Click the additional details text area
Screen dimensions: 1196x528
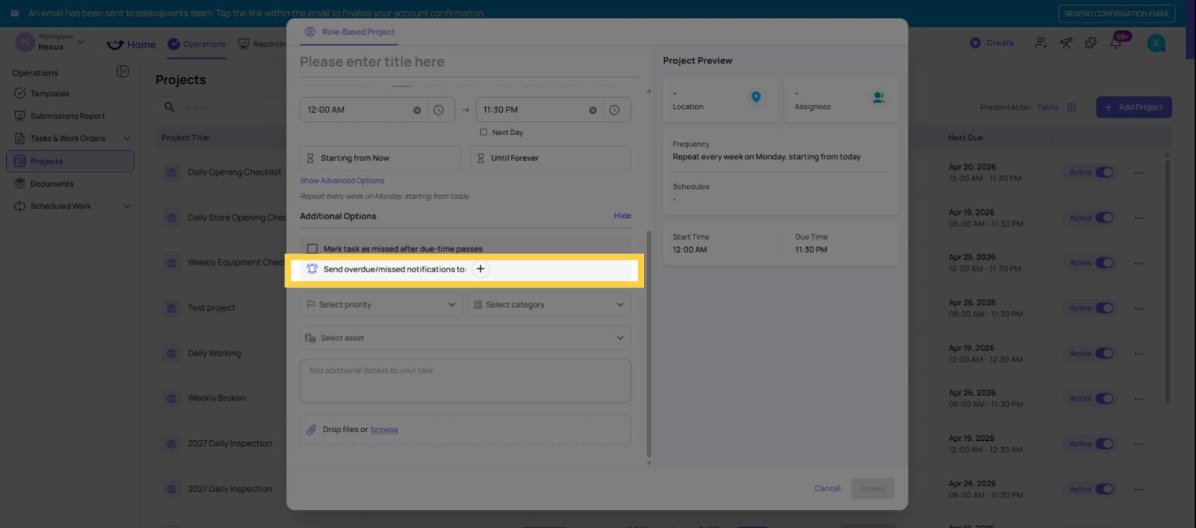coord(465,380)
